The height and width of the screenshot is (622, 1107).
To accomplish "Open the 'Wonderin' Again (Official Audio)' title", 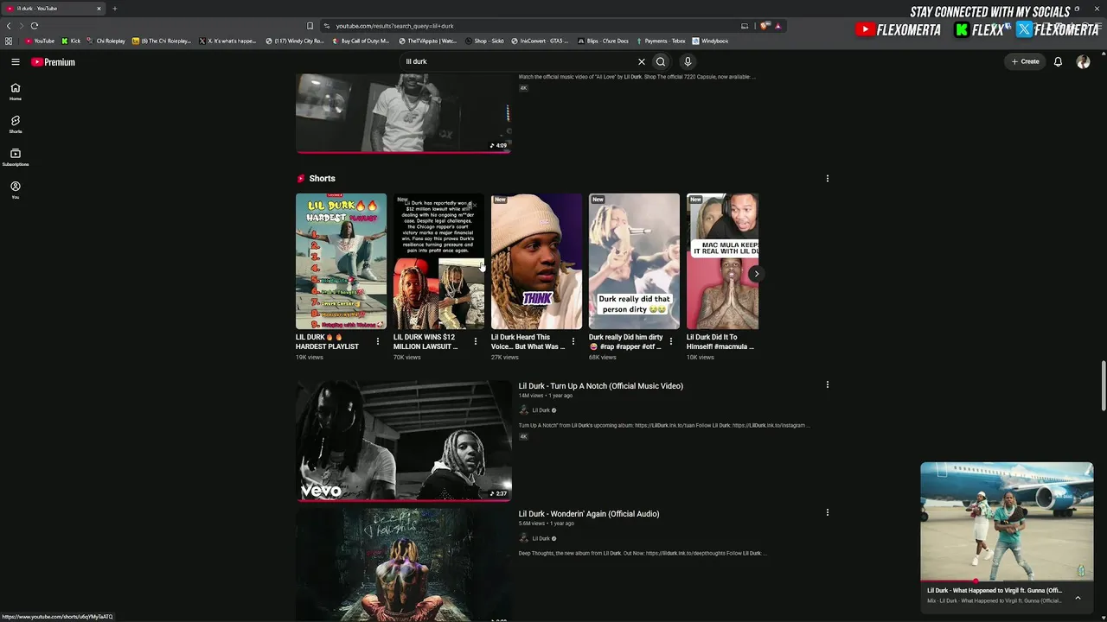I will point(589,514).
